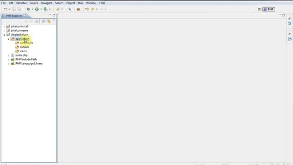293x165 pixels.
Task: Click the Outline view icon in right trim
Action: 290,23
